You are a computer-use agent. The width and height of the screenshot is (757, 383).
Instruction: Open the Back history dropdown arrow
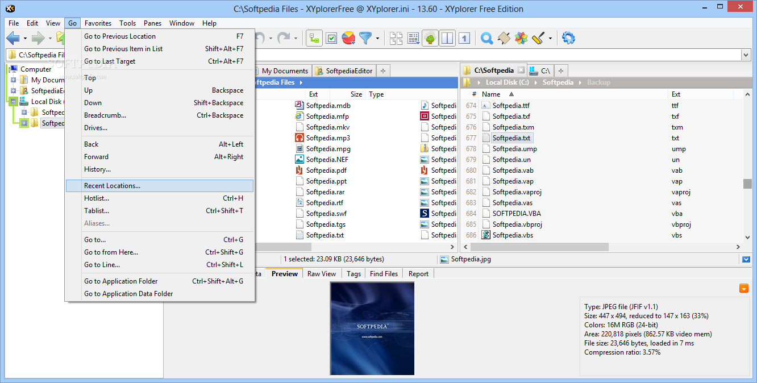point(25,39)
